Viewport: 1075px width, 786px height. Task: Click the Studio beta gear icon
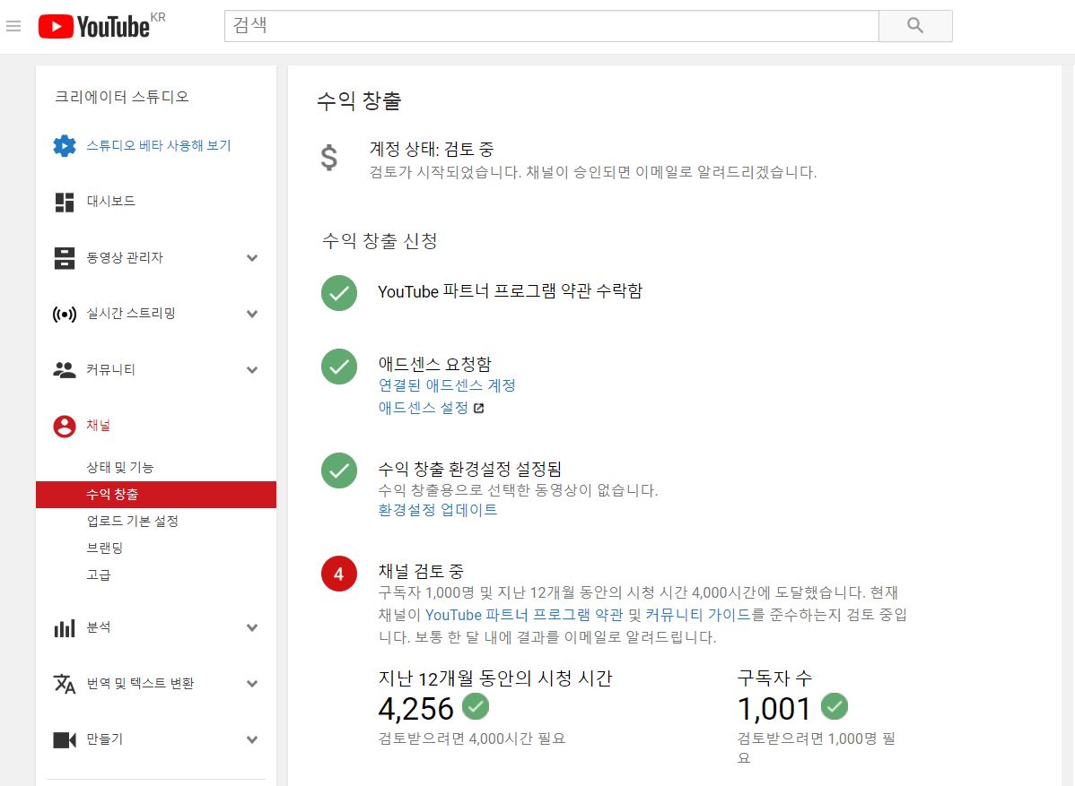pos(65,146)
